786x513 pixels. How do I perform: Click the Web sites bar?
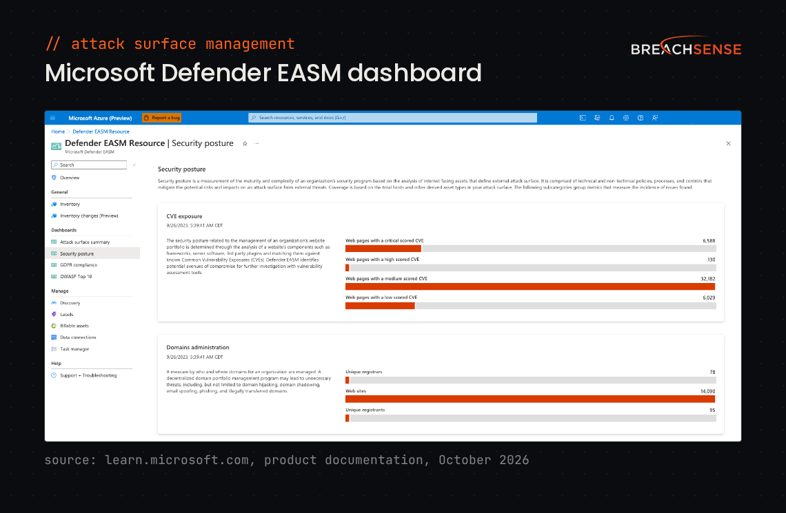(530, 399)
